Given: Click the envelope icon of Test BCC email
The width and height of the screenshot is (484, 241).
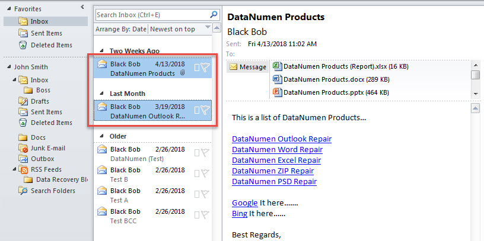Looking at the screenshot, I should point(102,211).
